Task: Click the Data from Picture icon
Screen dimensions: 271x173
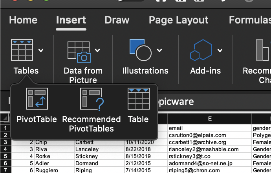Action: (79, 52)
